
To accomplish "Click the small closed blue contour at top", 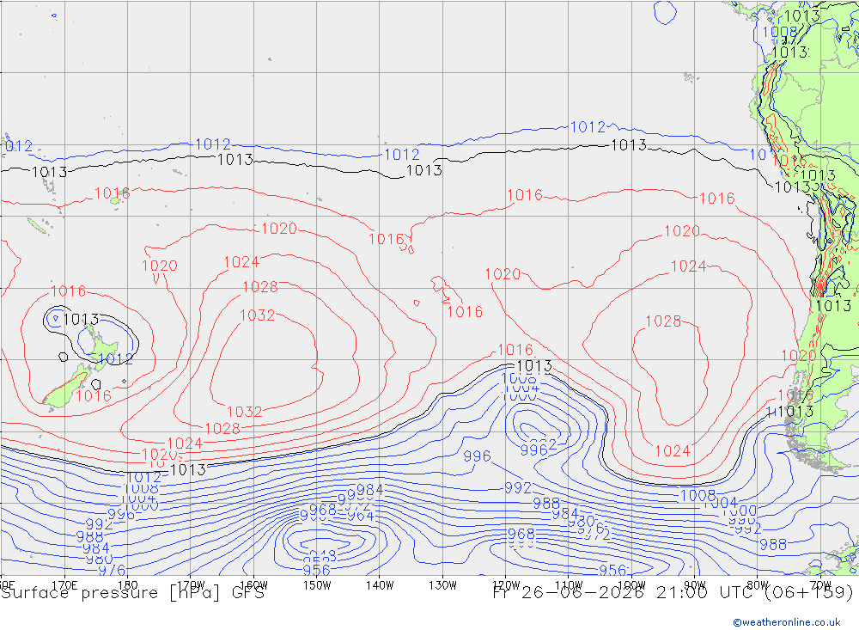I will click(665, 12).
